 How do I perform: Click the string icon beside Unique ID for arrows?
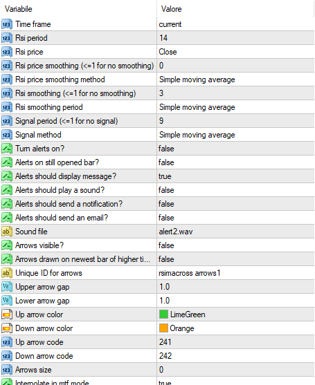[x=7, y=273]
